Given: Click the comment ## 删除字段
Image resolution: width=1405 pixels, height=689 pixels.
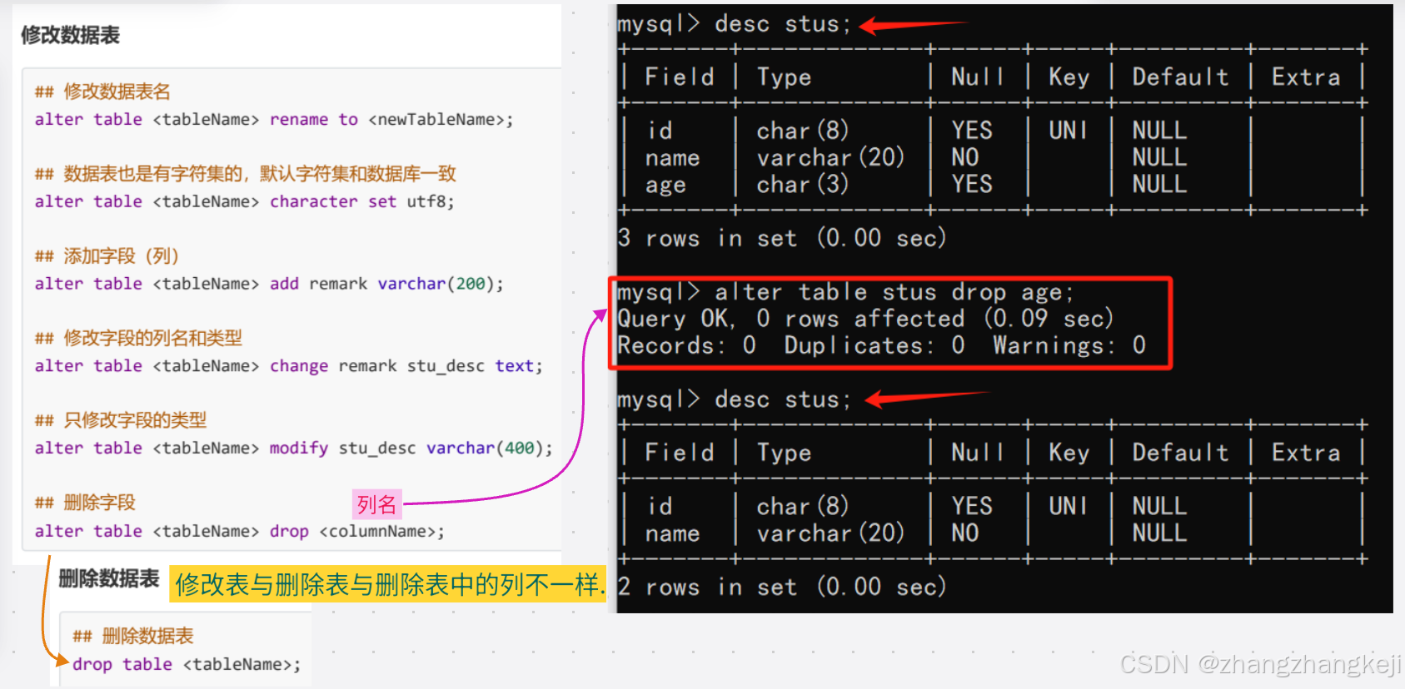Looking at the screenshot, I should pos(85,503).
